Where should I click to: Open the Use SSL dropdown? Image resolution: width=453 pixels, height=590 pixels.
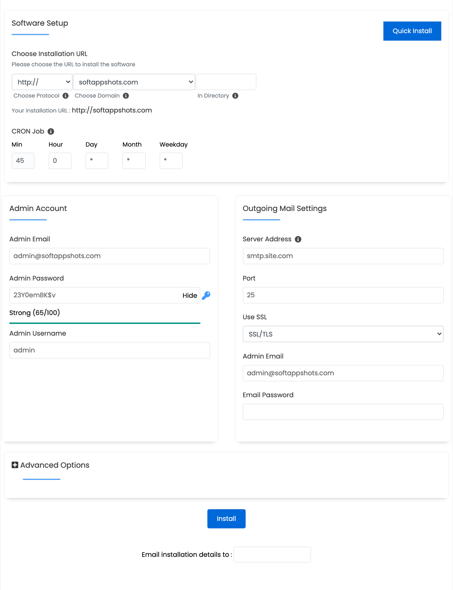(343, 334)
